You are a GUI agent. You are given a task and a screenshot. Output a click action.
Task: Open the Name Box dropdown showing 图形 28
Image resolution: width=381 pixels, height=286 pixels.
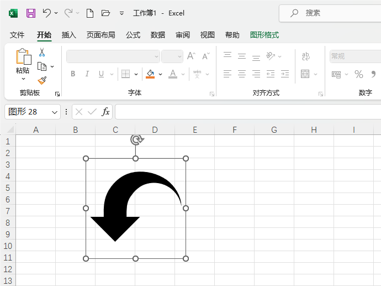(x=55, y=112)
